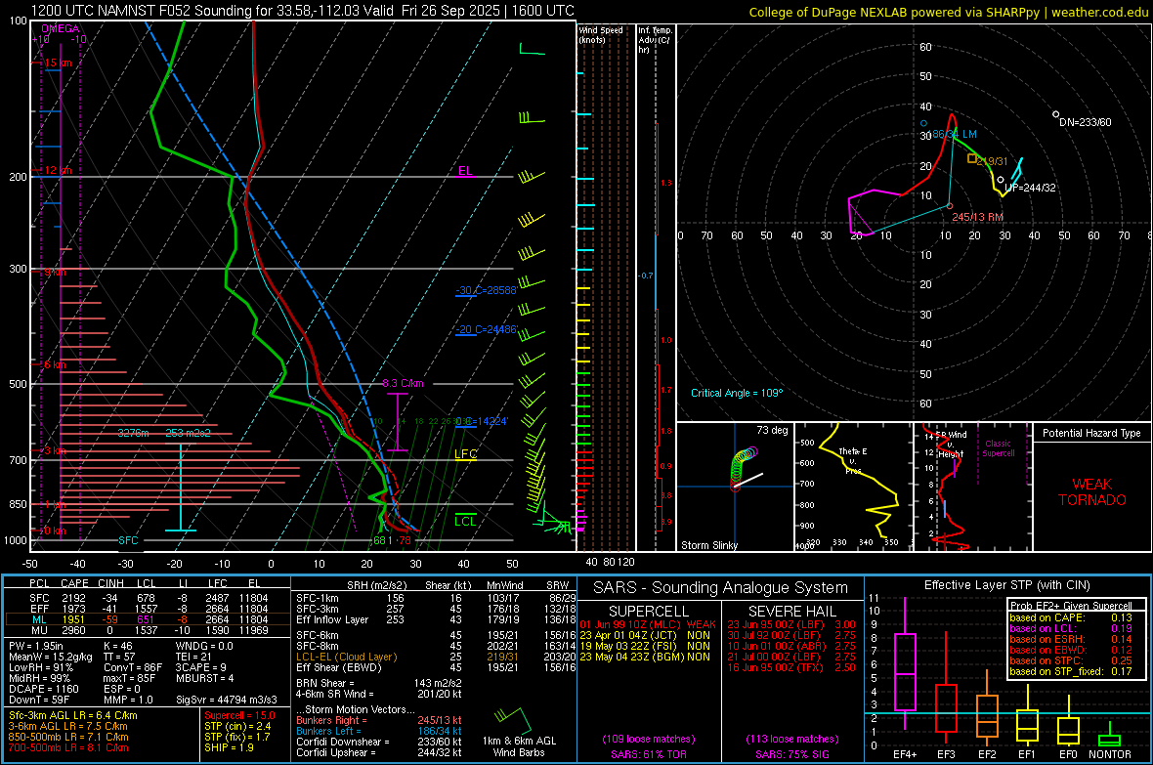1153x765 pixels.
Task: Click the surface temperature value 78
Action: pos(405,540)
